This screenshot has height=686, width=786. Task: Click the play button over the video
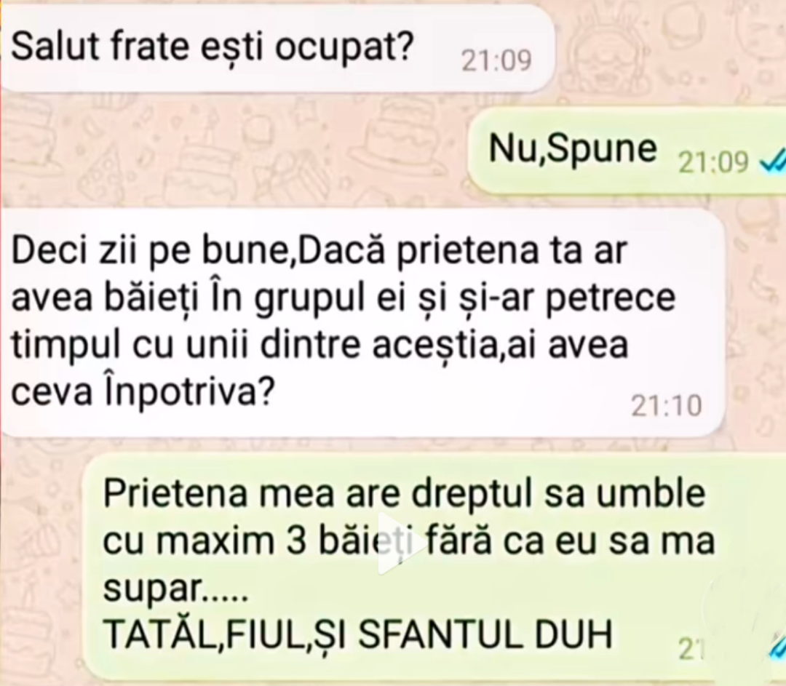point(394,543)
